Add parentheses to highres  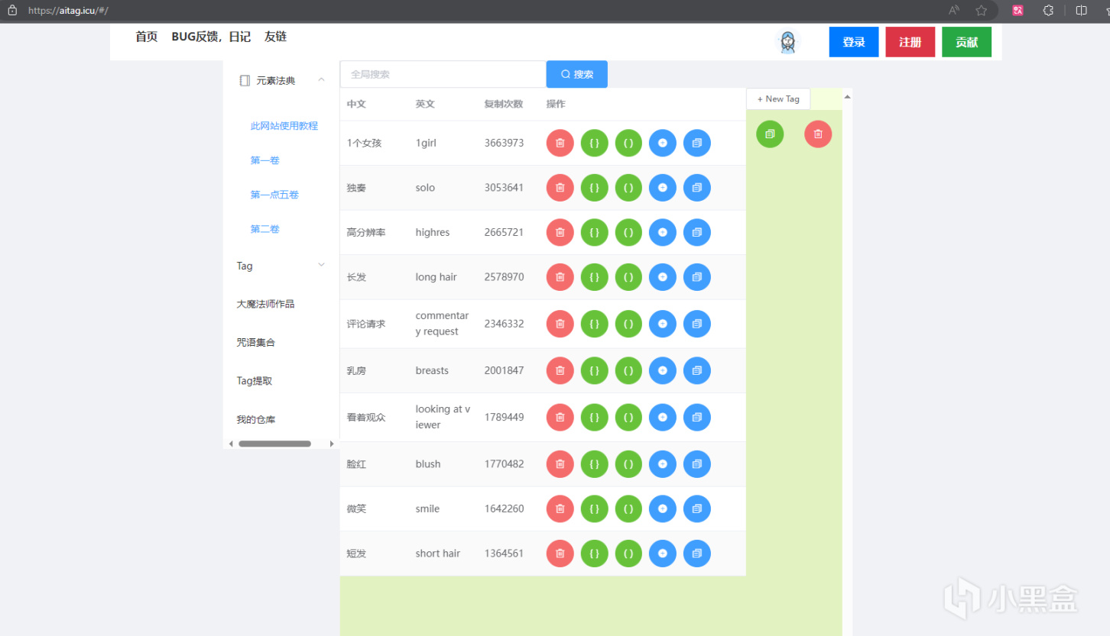pos(628,232)
